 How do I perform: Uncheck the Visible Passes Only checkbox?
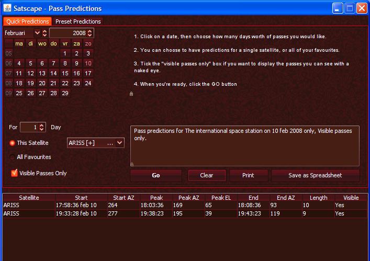14,173
